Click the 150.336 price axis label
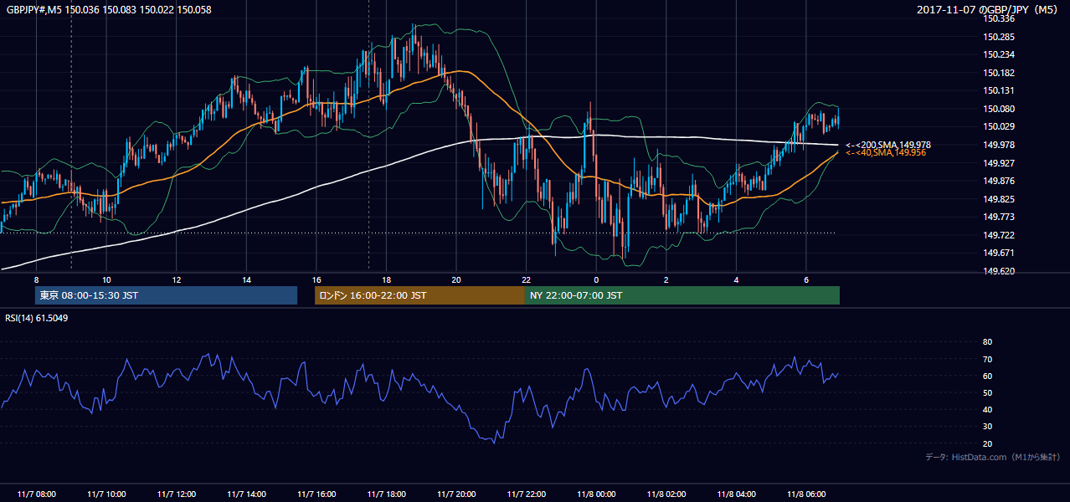Screen dimensions: 1070x502 pyautogui.click(x=1000, y=18)
